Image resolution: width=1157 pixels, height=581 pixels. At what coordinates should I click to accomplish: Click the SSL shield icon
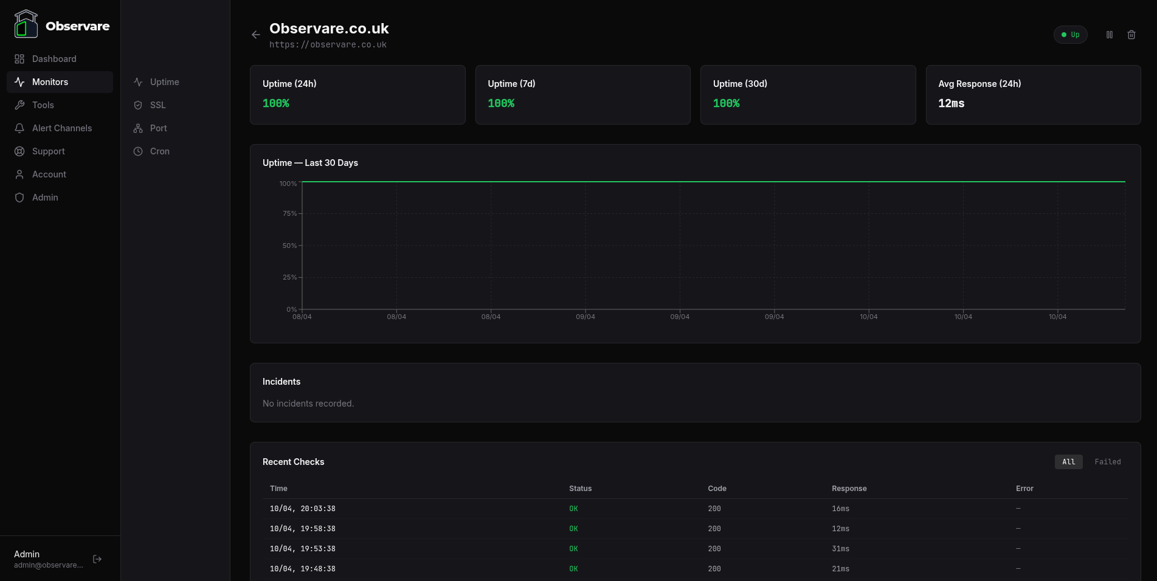[x=138, y=105]
